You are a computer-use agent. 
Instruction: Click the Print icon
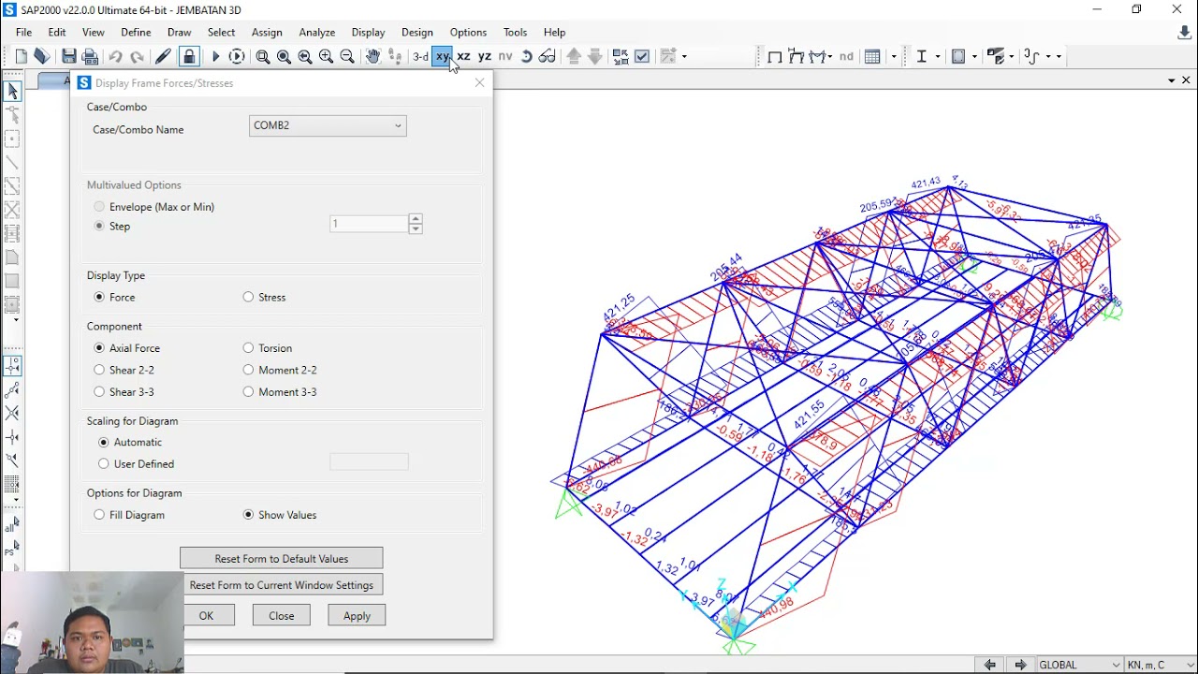point(90,56)
